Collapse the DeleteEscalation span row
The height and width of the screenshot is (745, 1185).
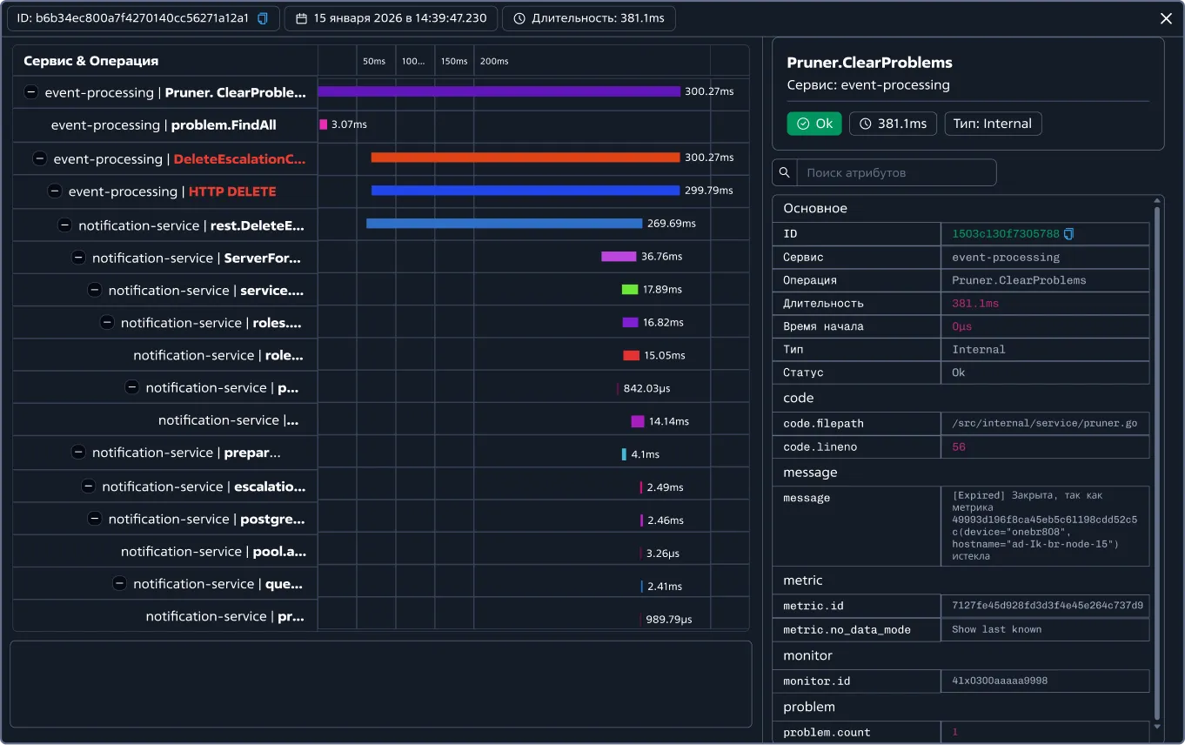coord(39,158)
